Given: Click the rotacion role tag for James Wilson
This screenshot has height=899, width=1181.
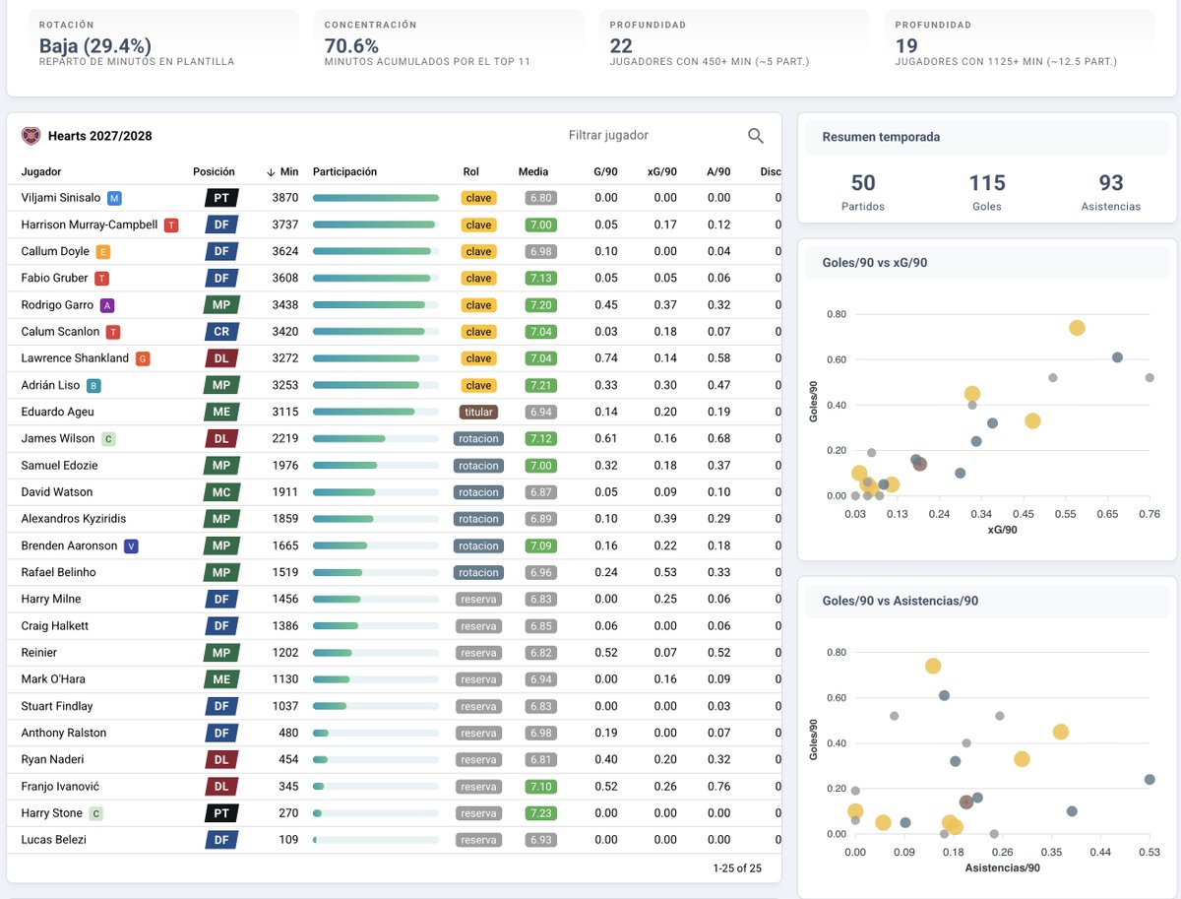Looking at the screenshot, I should tap(478, 438).
